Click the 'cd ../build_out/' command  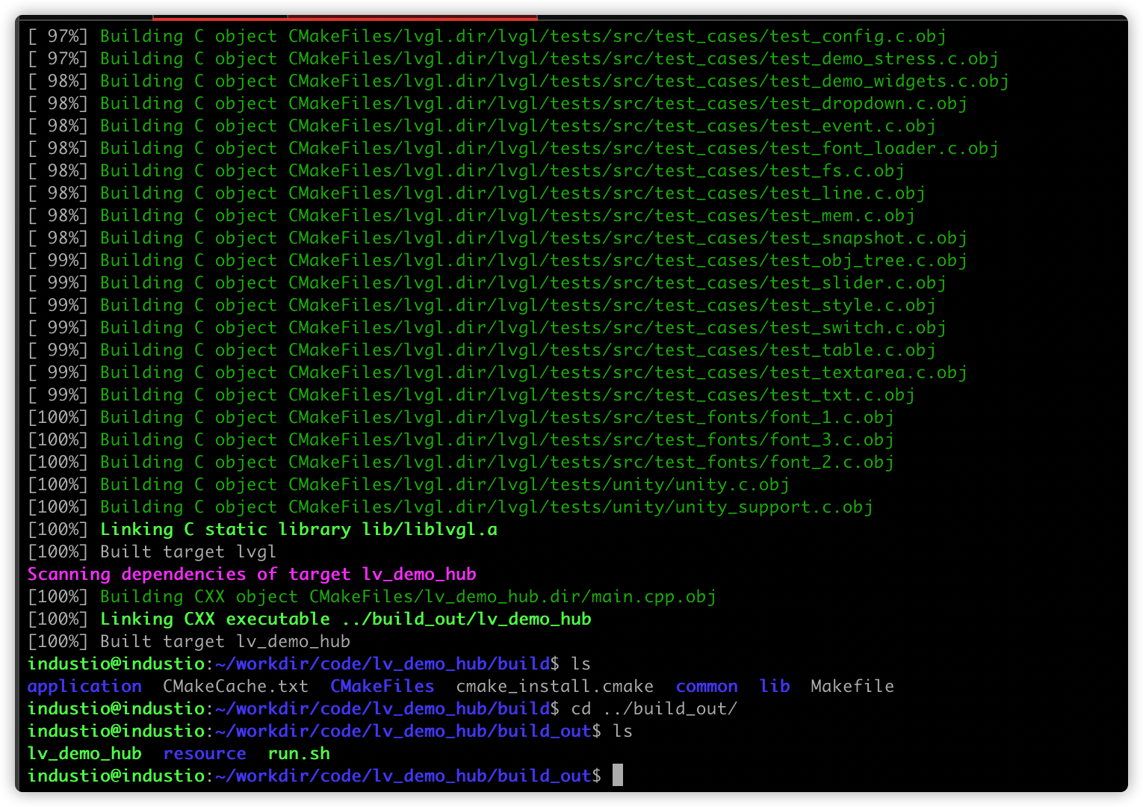654,708
